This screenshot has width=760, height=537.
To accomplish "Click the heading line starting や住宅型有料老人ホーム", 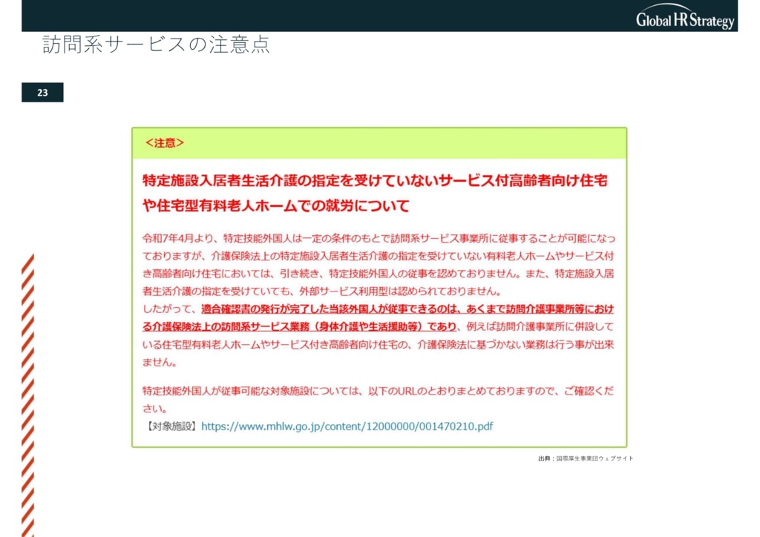I will point(276,205).
